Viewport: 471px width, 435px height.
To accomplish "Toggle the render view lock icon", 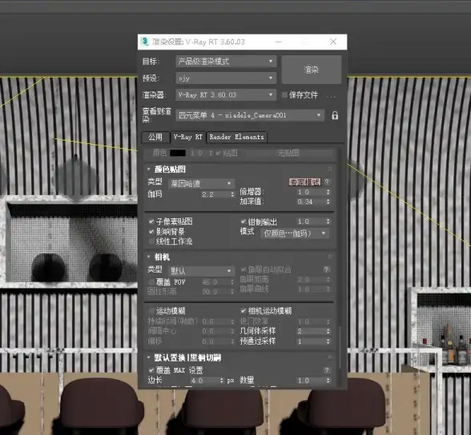I will tap(335, 115).
